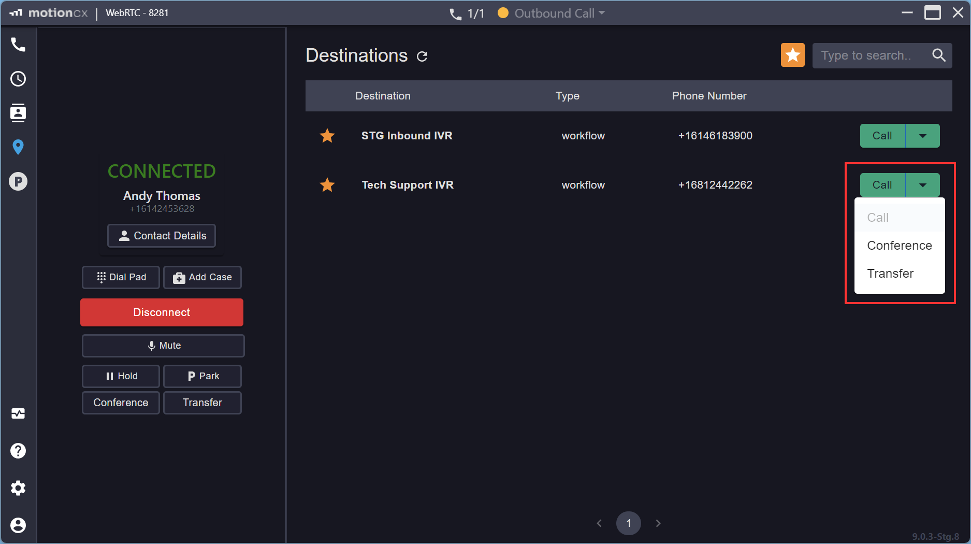
Task: Open the help question mark icon
Action: click(x=18, y=451)
